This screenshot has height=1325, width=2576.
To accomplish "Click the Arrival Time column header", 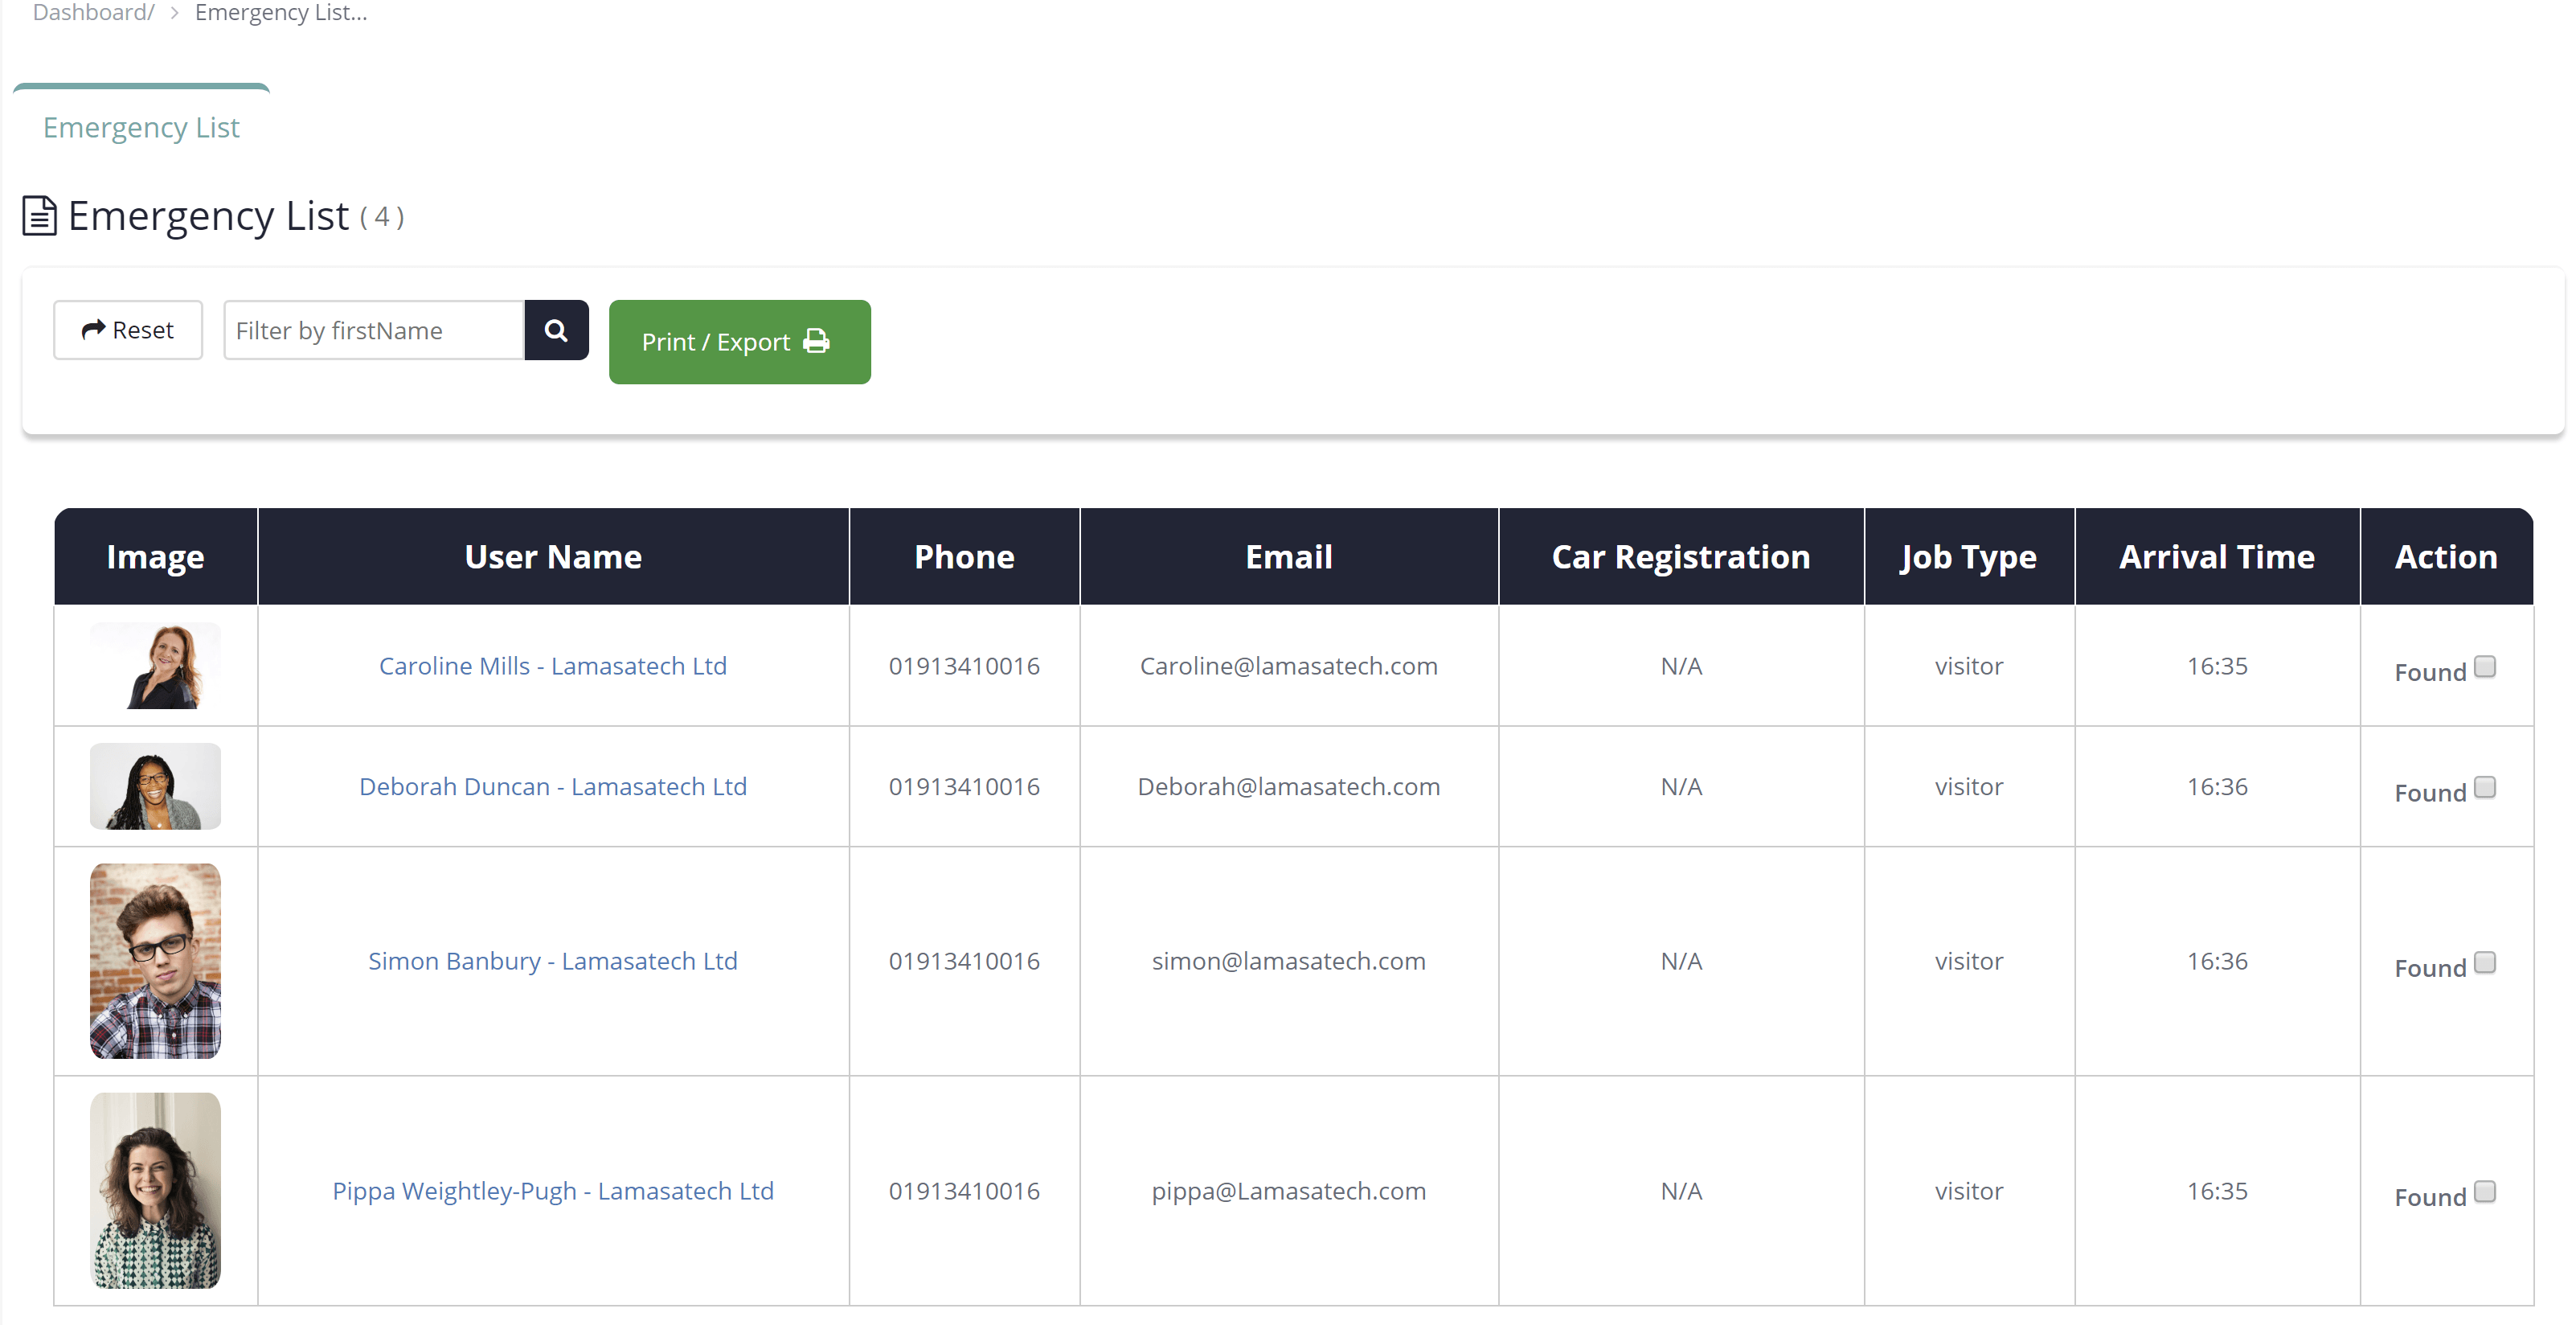I will [x=2217, y=557].
